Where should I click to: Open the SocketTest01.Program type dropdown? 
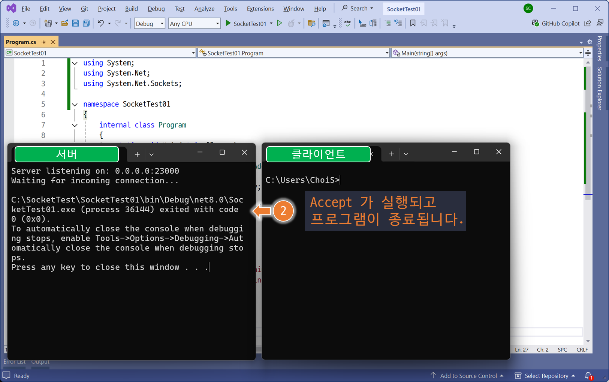click(294, 53)
